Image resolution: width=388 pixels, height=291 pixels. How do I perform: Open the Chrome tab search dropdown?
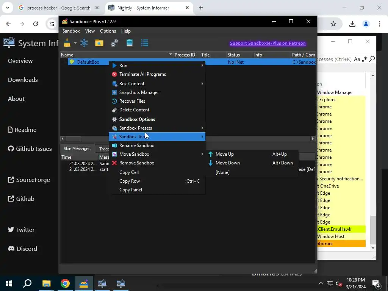click(x=8, y=8)
